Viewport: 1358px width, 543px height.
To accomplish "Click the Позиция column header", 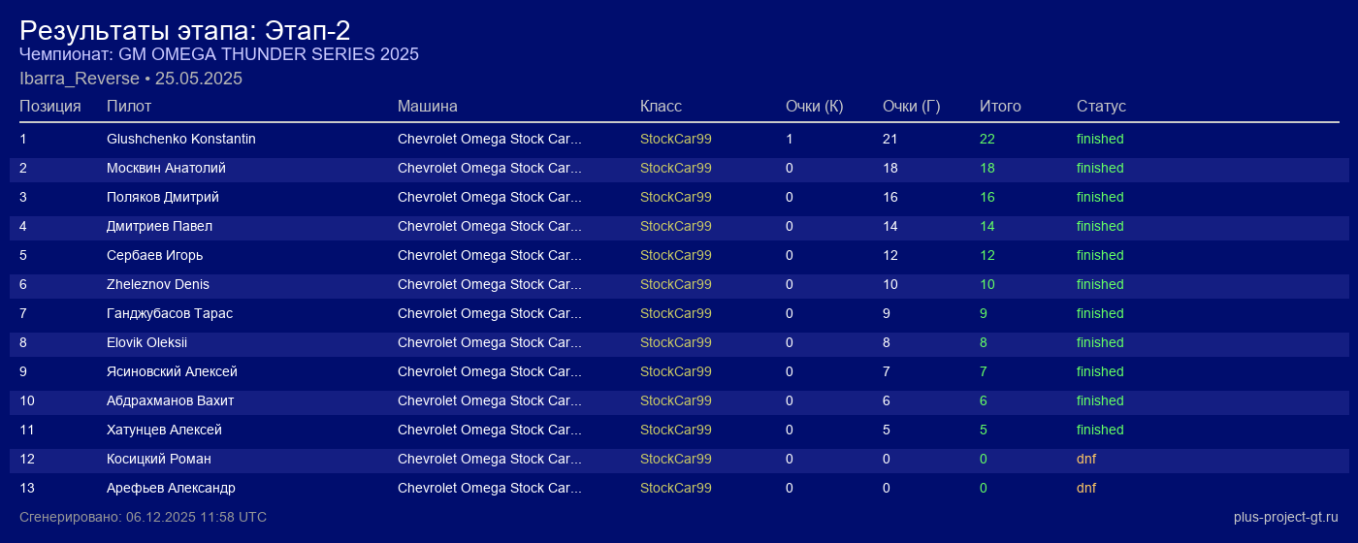I will coord(50,106).
